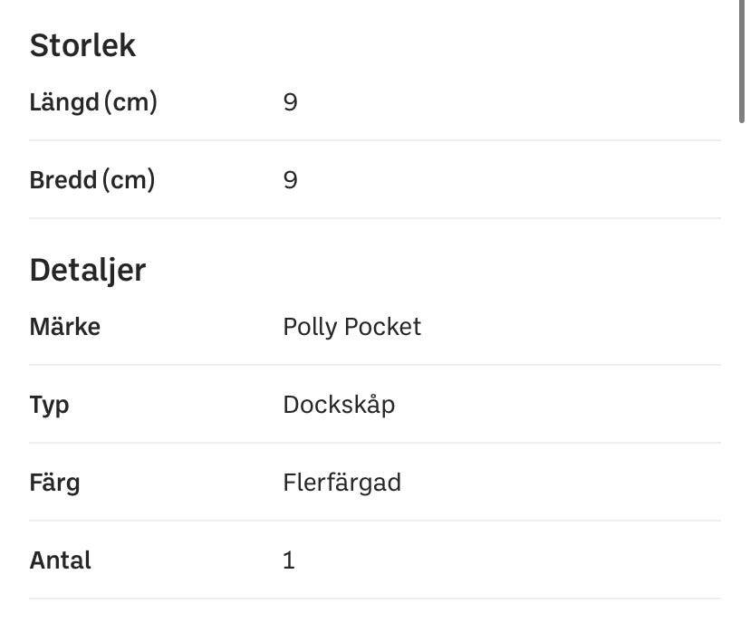
Task: Click the (cm) unit beside Bredd
Action: (129, 180)
